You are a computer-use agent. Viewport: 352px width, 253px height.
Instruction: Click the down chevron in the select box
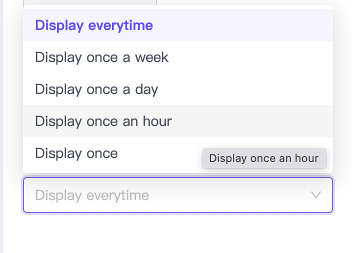point(315,195)
